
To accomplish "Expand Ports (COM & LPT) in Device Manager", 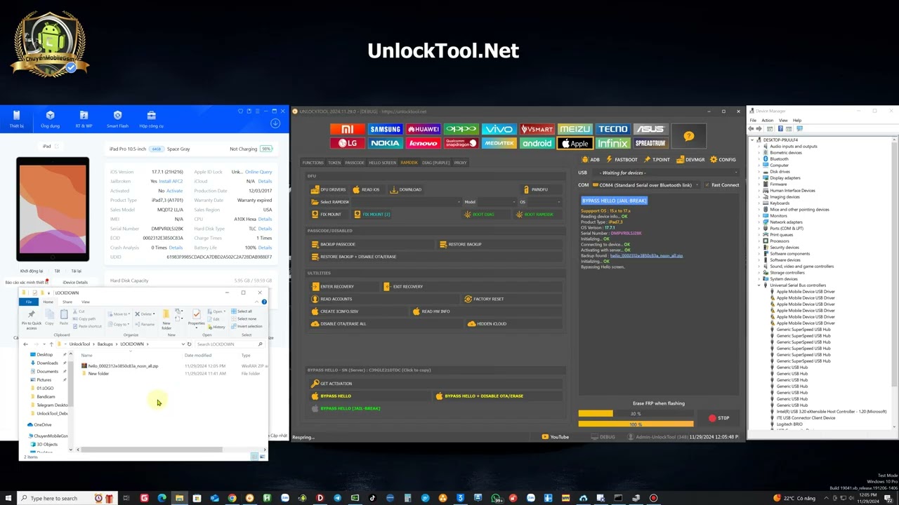I will tap(759, 229).
